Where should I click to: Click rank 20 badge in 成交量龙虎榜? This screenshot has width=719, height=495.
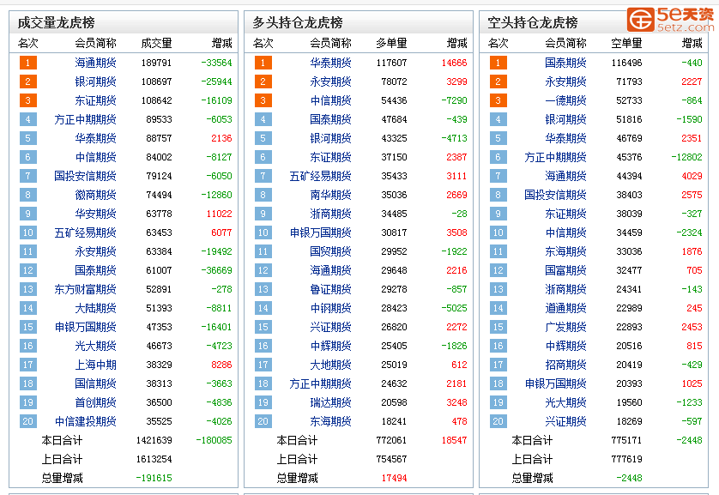28,421
